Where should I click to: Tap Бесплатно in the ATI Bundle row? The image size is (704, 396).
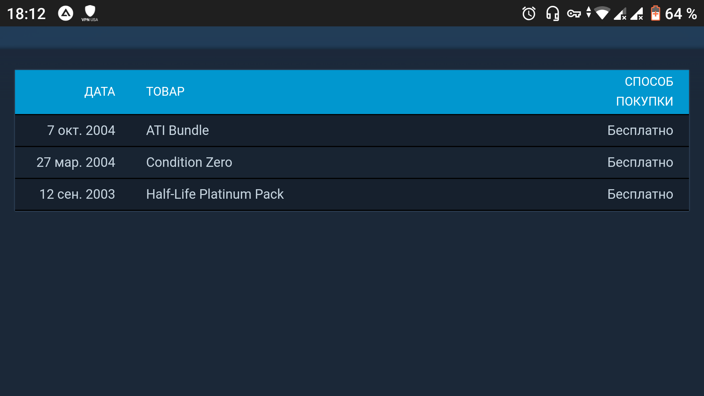[x=640, y=131]
